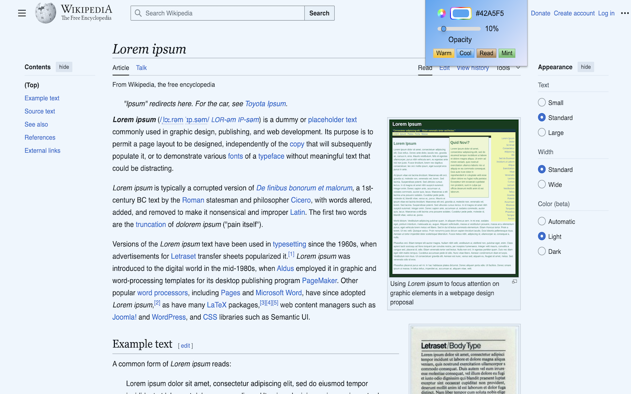Click the LOR-əm IP-səm pronunciation link
Screen dimensions: 631x394
235,120
